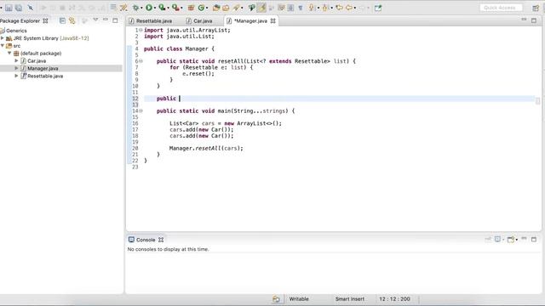This screenshot has height=306, width=545.
Task: Click Display Selected Console icon
Action: coord(497,240)
